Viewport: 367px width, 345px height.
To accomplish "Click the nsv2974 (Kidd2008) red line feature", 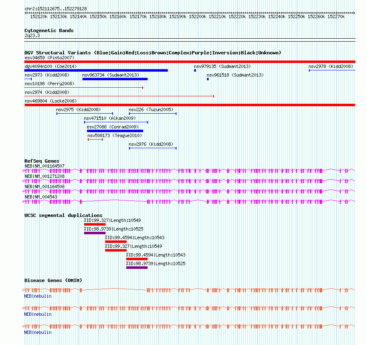I will click(x=119, y=96).
